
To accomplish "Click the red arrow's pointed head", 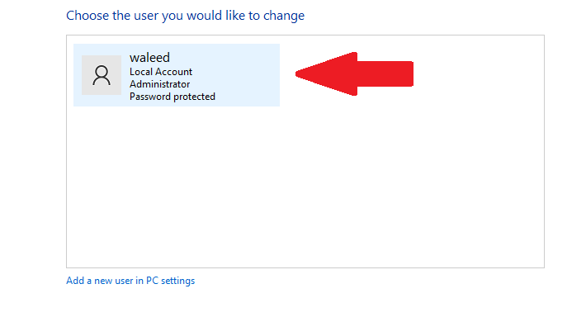I will click(326, 74).
